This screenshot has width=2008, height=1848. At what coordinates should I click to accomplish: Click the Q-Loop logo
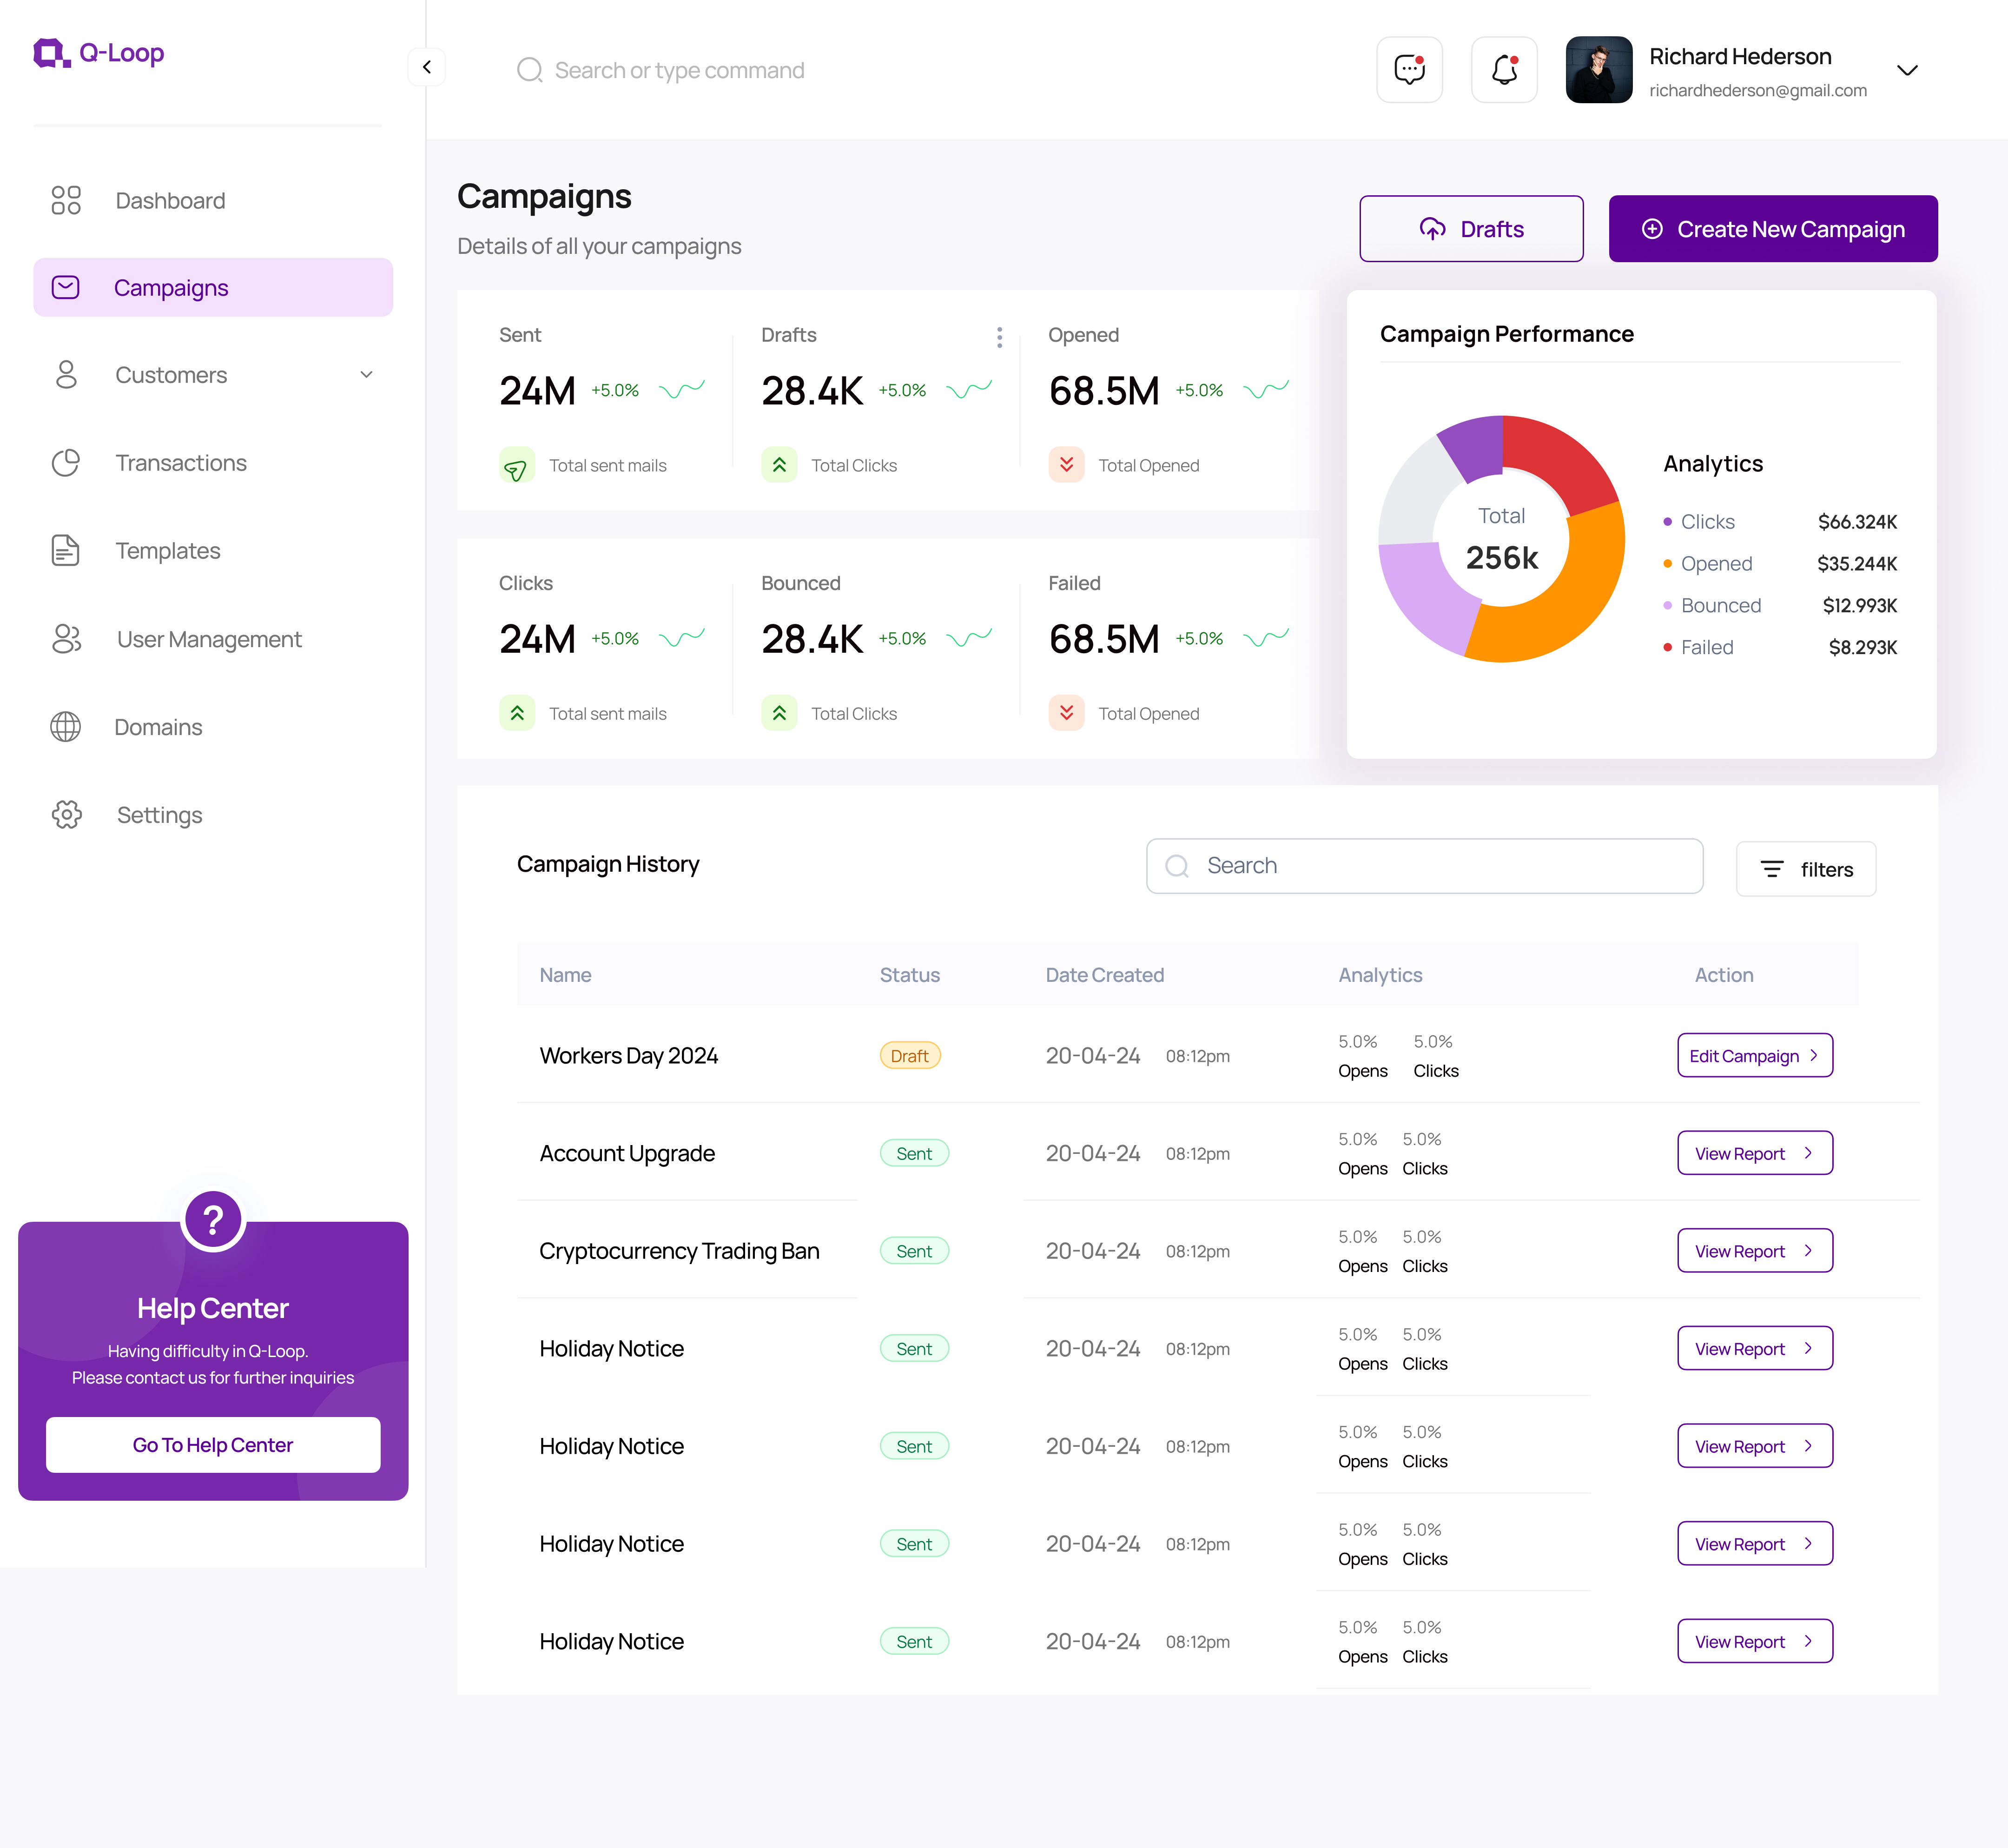98,53
